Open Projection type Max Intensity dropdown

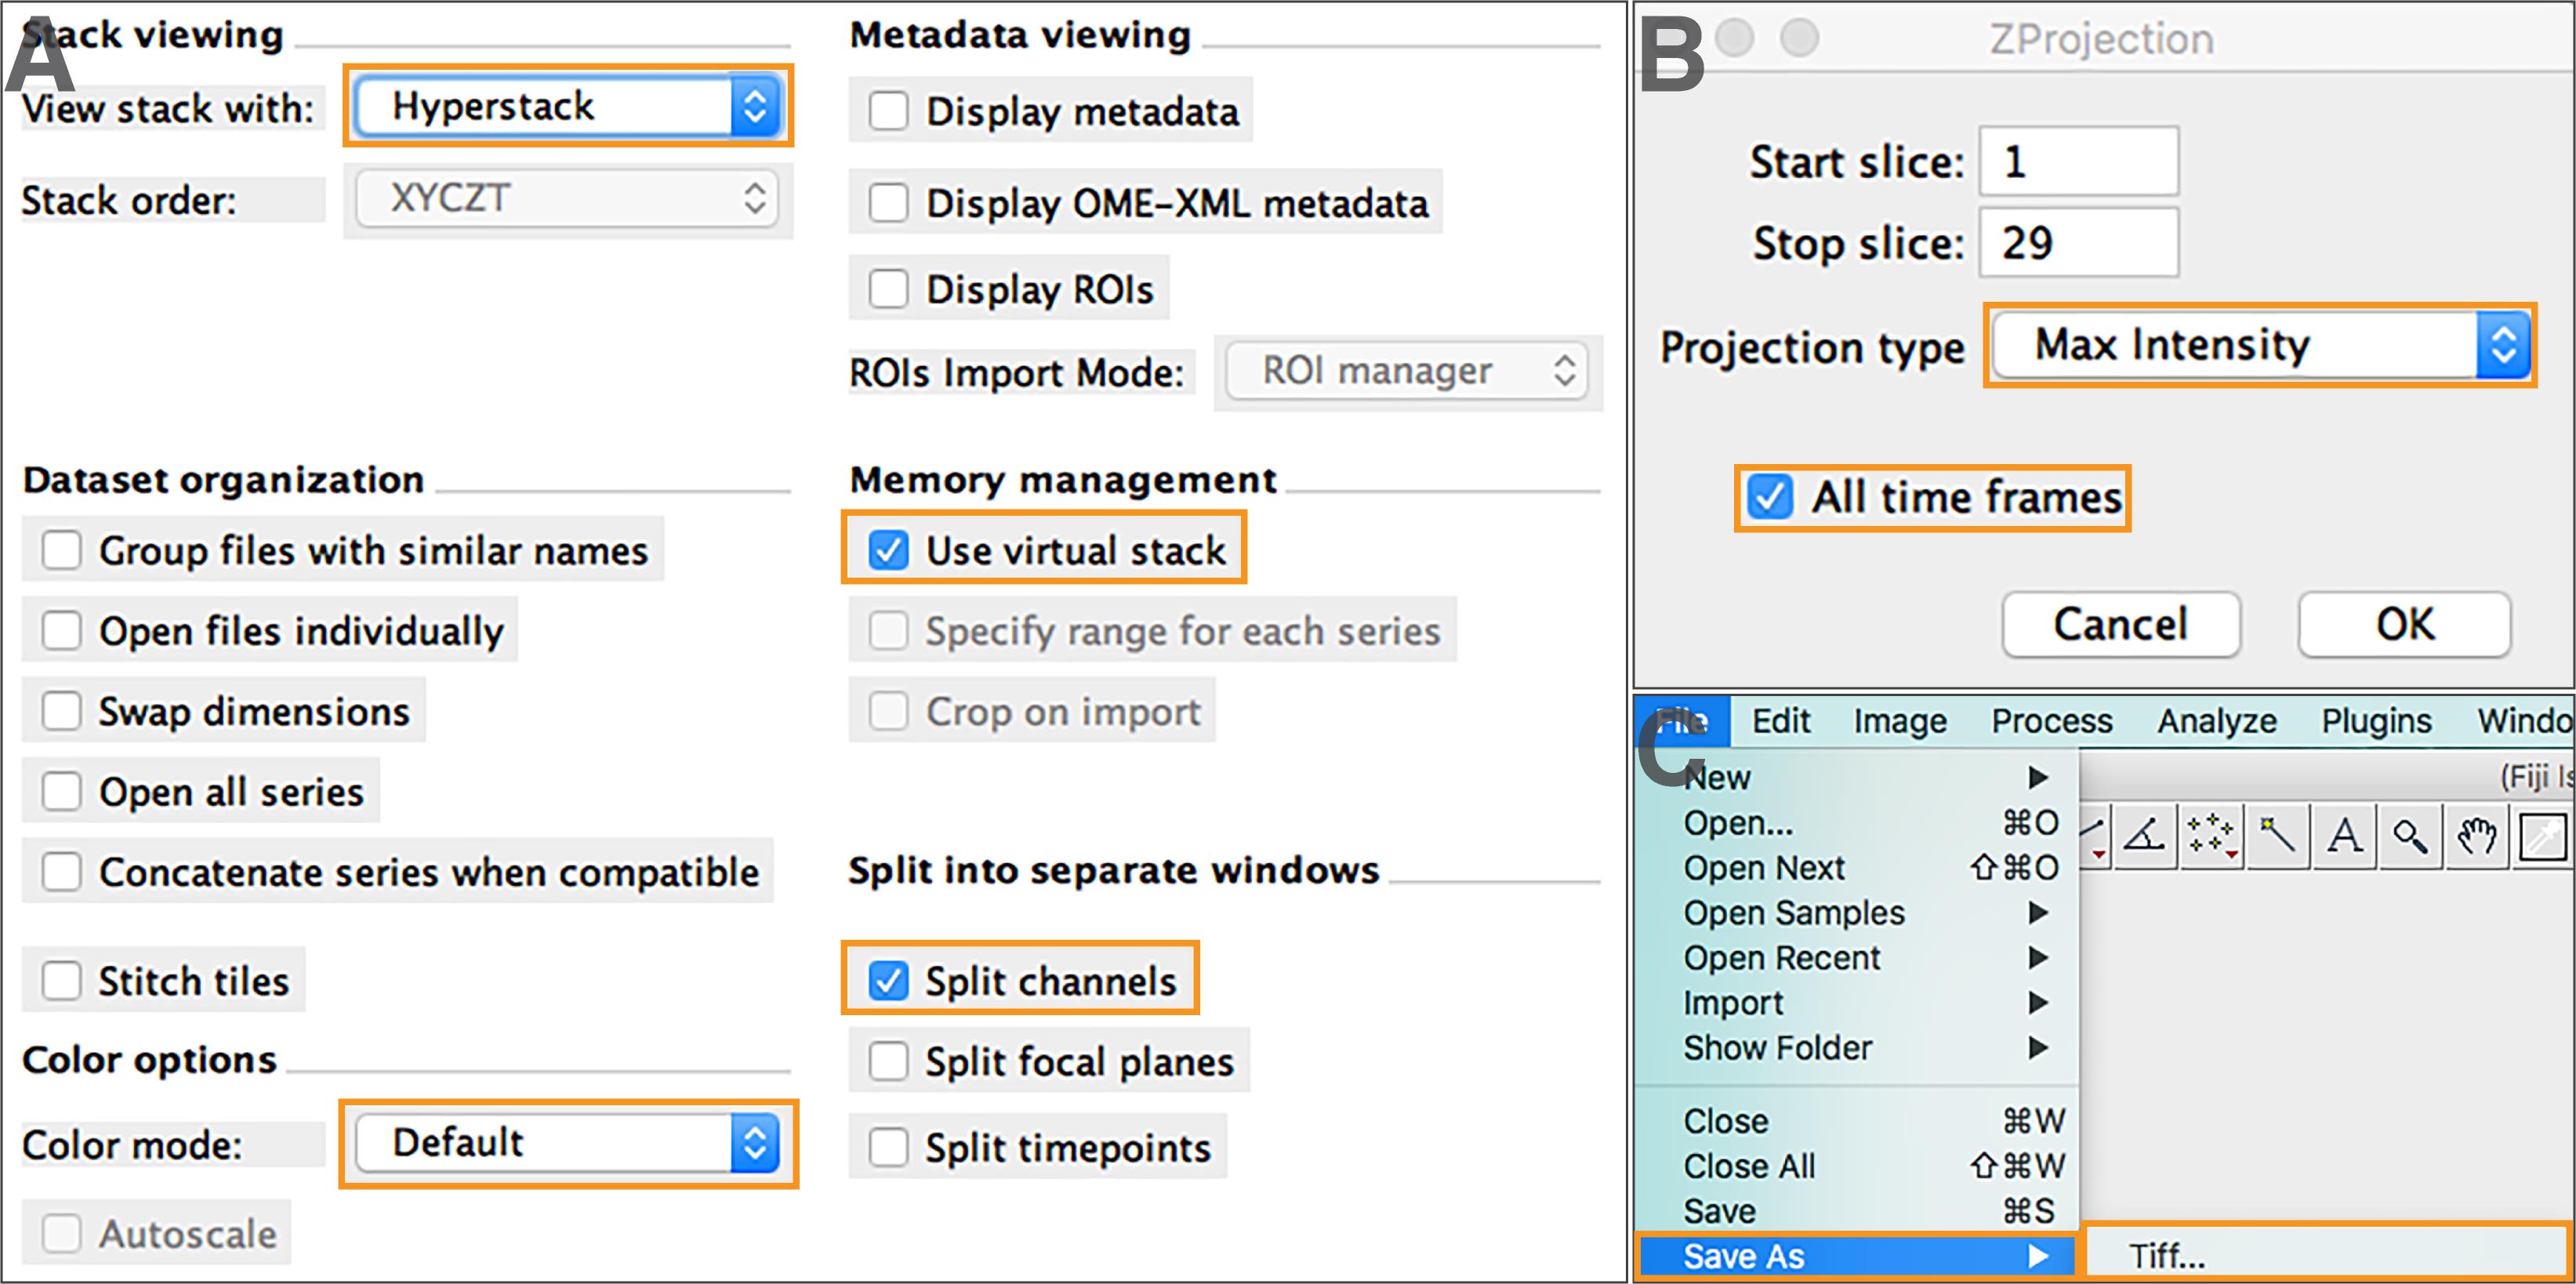pos(2260,345)
